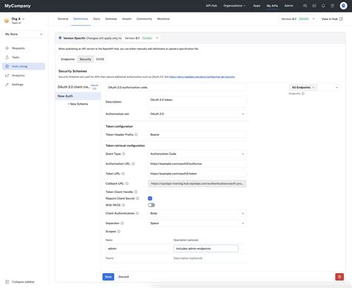The width and height of the screenshot is (352, 288).
Task: Enable the With PKCE toggle
Action: coord(151,205)
